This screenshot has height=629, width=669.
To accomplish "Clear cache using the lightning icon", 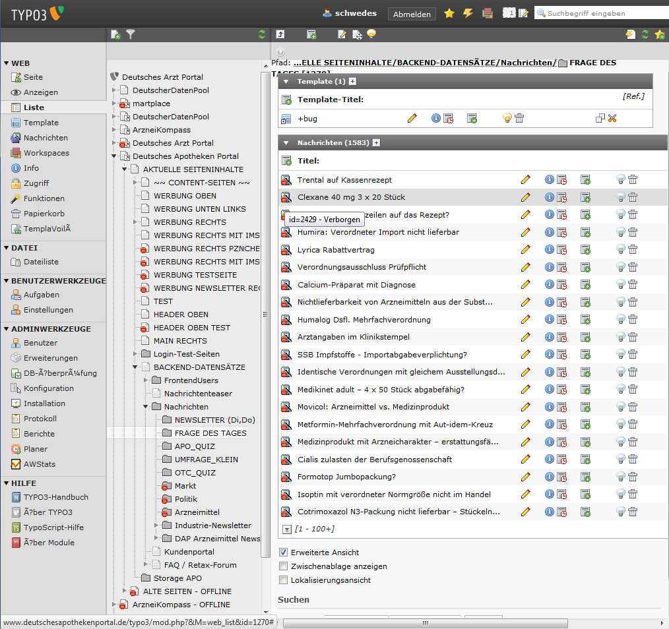I will pos(468,13).
